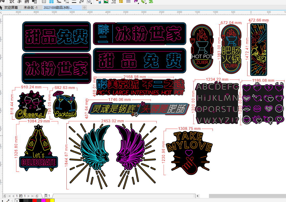Apply the no-fill X swatch
This screenshot has width=286, height=202.
(17, 200)
